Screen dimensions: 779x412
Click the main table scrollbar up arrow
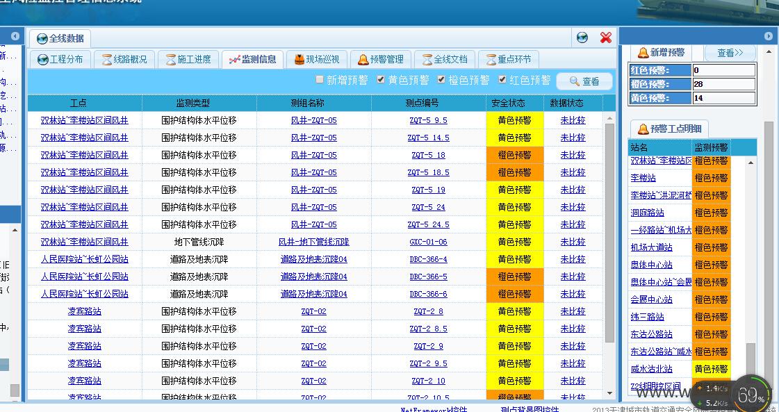(609, 119)
